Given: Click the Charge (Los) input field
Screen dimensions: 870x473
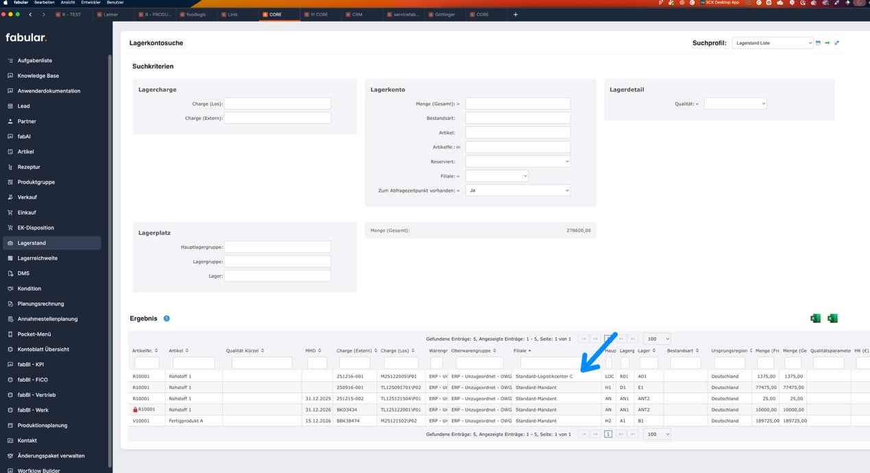Looking at the screenshot, I should point(277,104).
